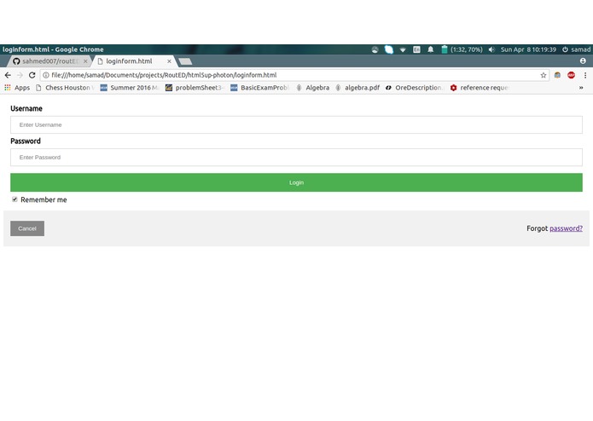
Task: Click the green Login button
Action: (x=296, y=182)
